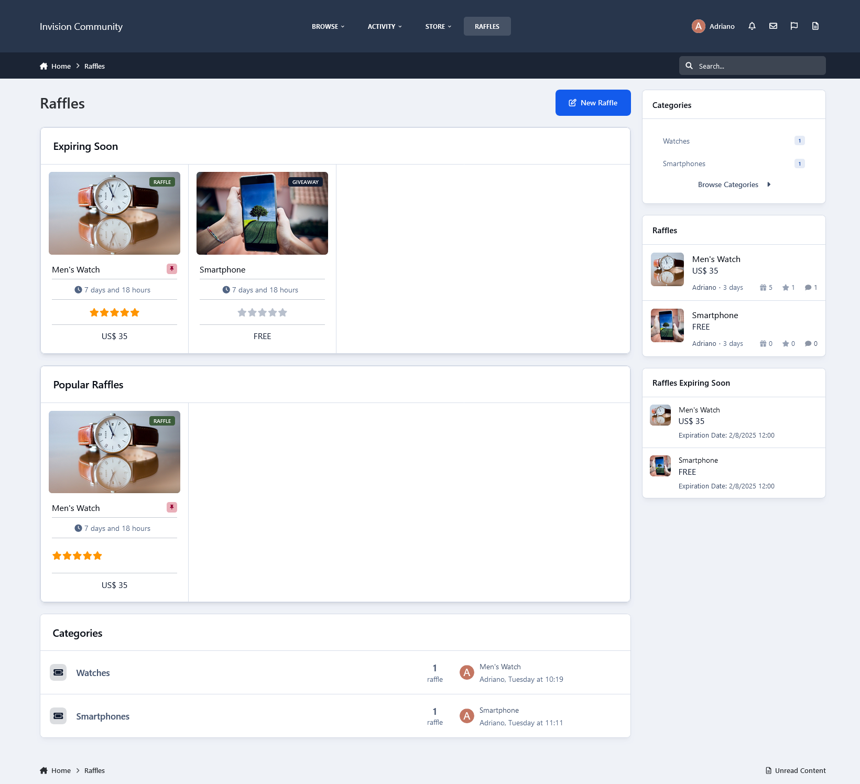Open Smartphone in sidebar Raffles list
This screenshot has height=784, width=860.
click(715, 315)
